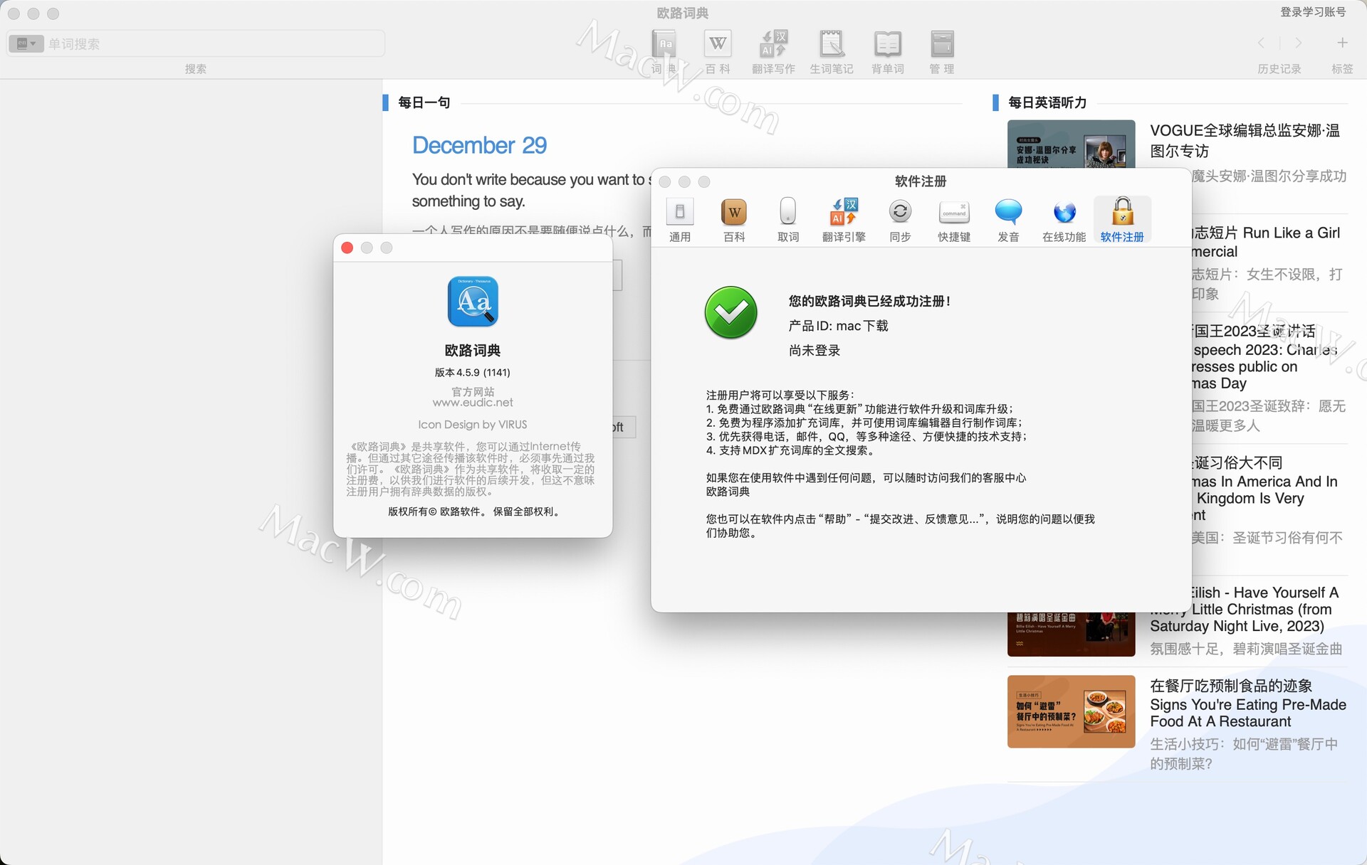Open 生词笔记 vocabulary notes icon
Viewport: 1367px width, 865px height.
(x=832, y=50)
